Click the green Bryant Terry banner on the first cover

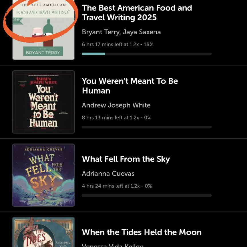click(x=43, y=53)
